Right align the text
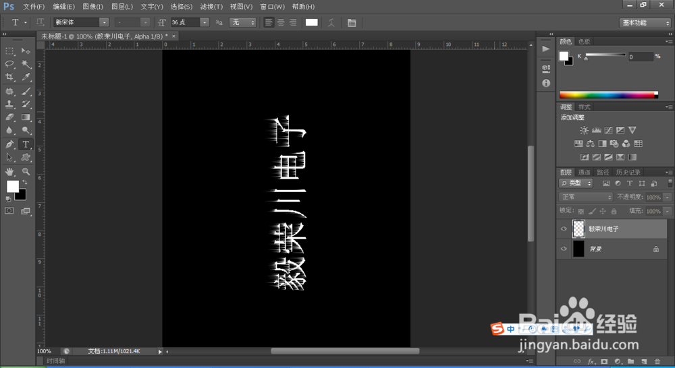Screen dimensions: 675x368 (293, 22)
